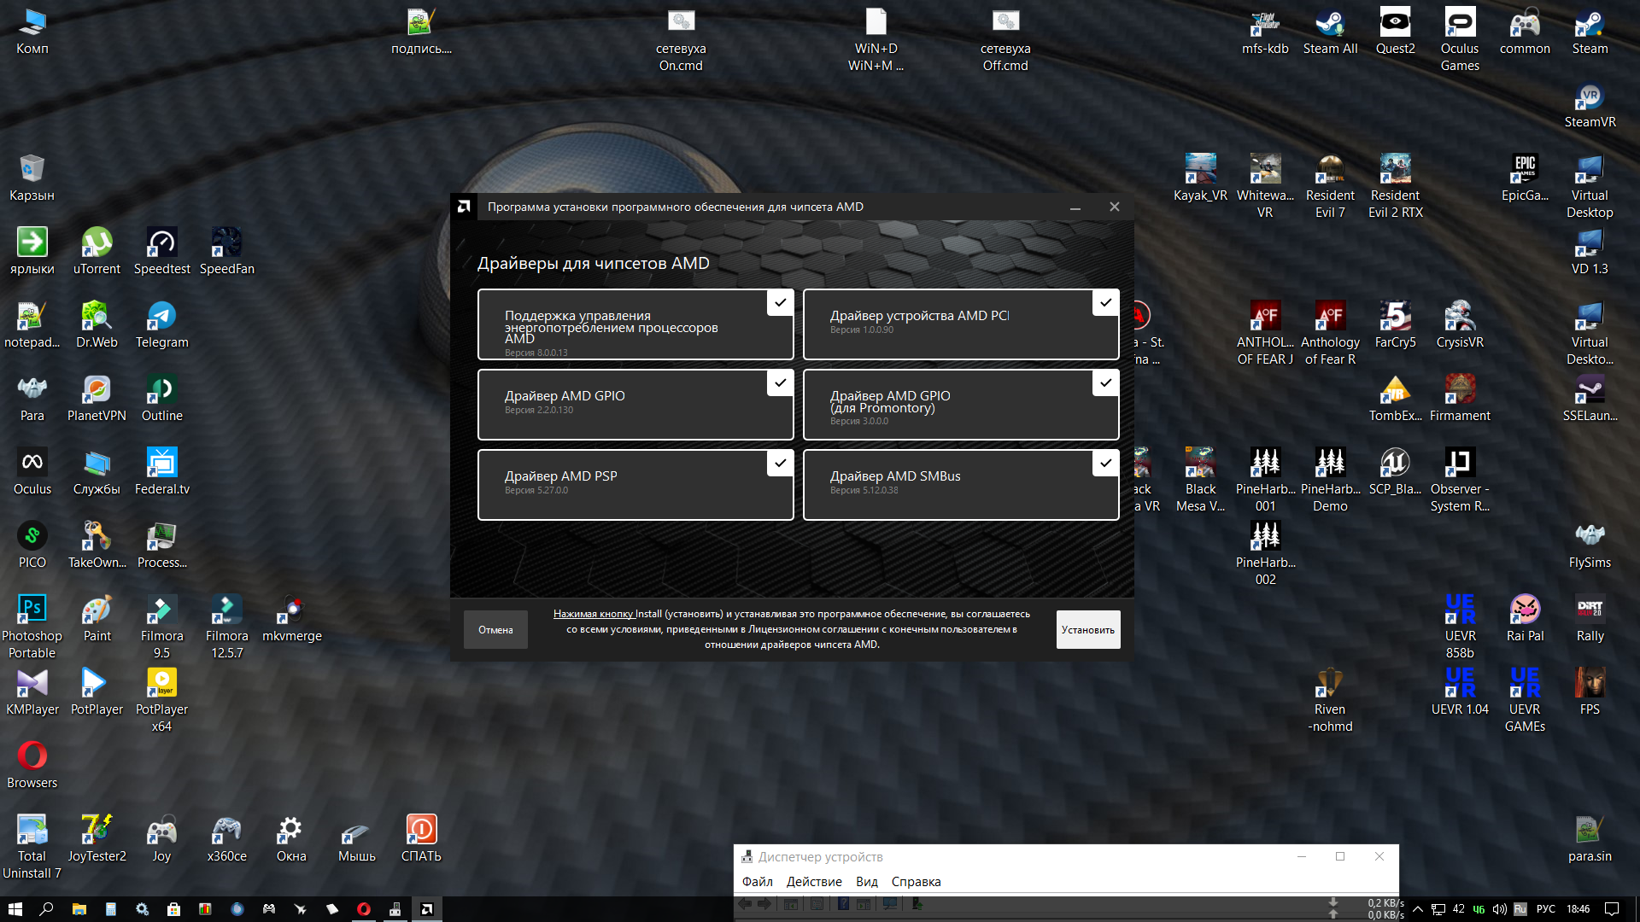Click the Установить install button
Image resolution: width=1640 pixels, height=922 pixels.
point(1088,630)
